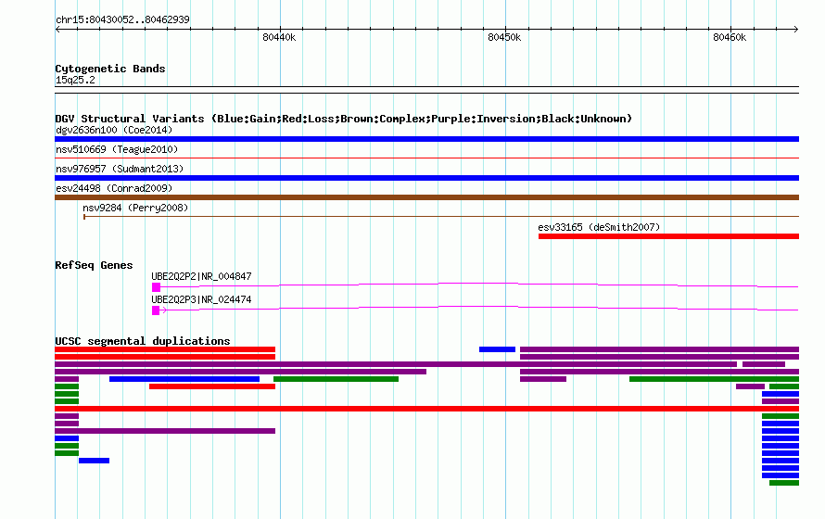Click the UBE2Q2P3 magenta intron line
825x519 pixels.
coord(479,308)
